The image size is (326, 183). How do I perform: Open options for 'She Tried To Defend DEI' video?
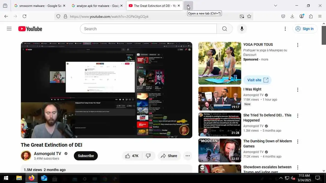pos(297,116)
